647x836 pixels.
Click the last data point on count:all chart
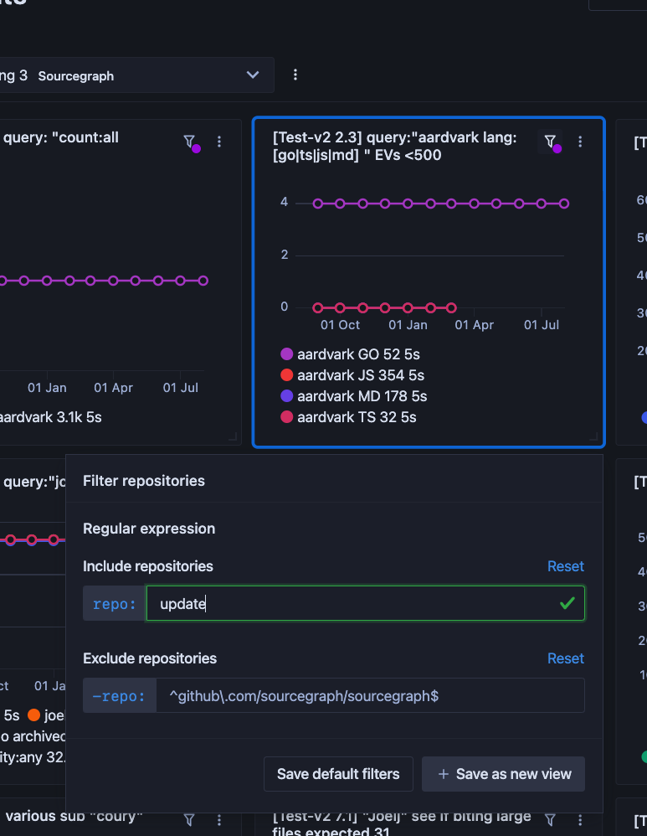click(x=203, y=281)
